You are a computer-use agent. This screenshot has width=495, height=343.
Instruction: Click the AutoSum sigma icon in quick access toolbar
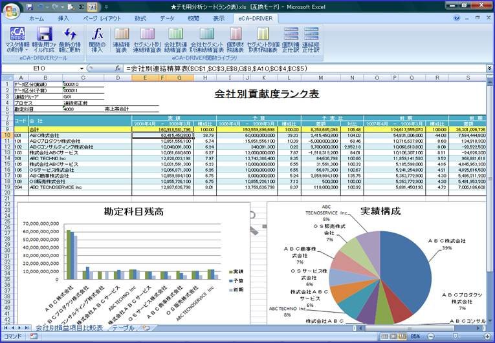pyautogui.click(x=80, y=6)
